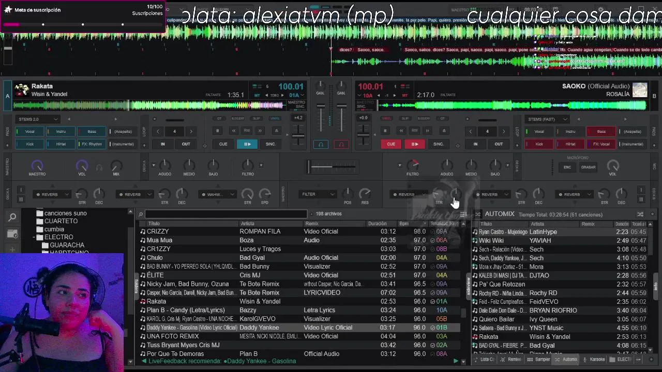Click stop icon on deck A transport
This screenshot has height=372, width=662.
coord(218,131)
